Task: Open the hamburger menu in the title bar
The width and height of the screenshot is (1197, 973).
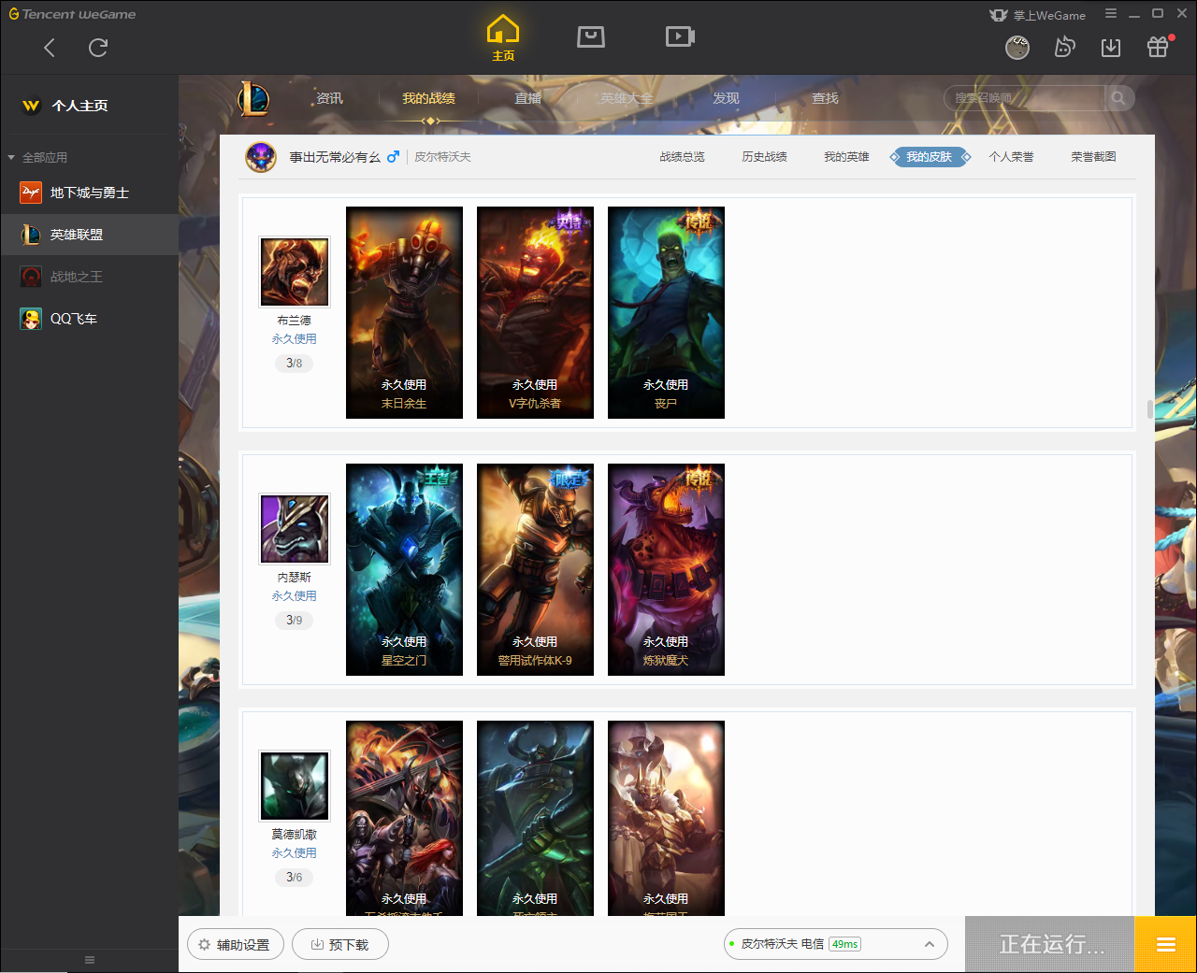Action: (x=1111, y=13)
